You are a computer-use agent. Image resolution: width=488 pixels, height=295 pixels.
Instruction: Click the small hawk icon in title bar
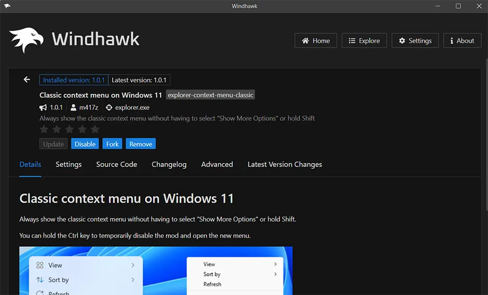coord(7,6)
